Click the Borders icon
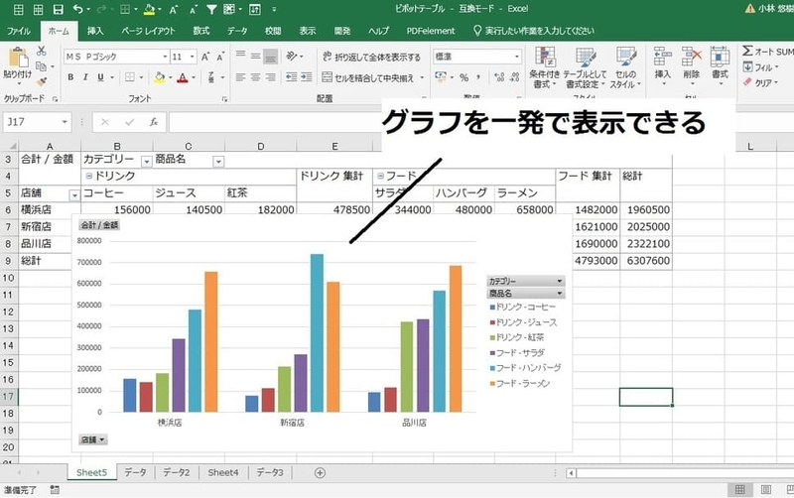The height and width of the screenshot is (498, 794). pos(130,77)
